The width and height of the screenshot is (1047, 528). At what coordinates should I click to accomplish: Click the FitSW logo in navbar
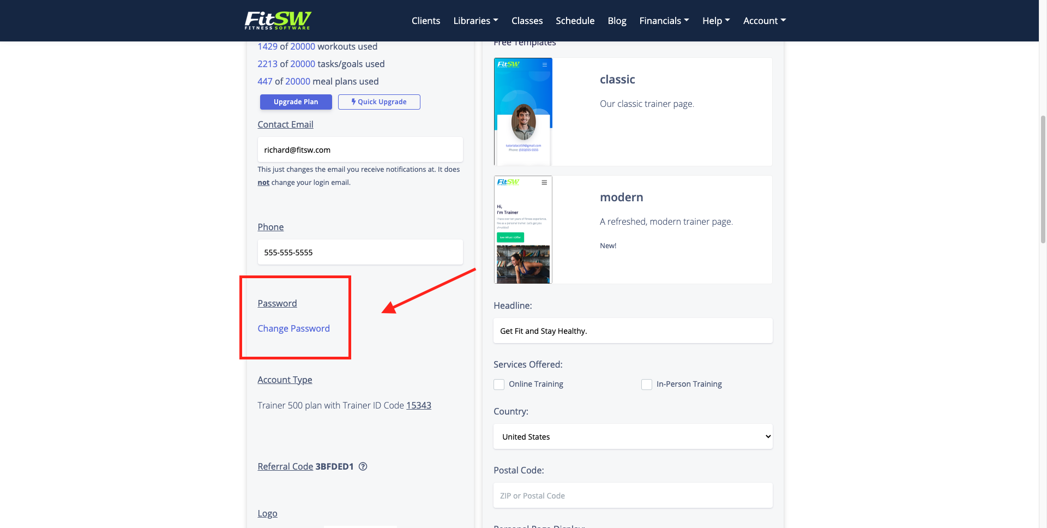278,20
